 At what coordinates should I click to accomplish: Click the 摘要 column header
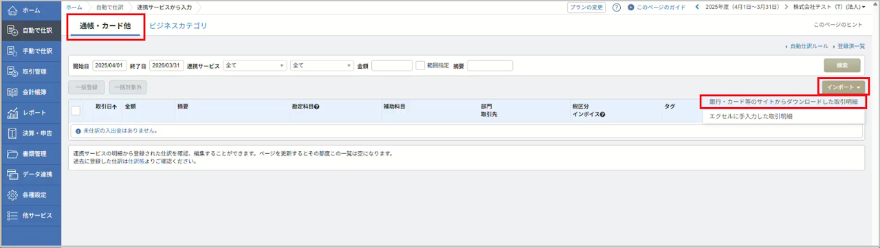pos(183,107)
